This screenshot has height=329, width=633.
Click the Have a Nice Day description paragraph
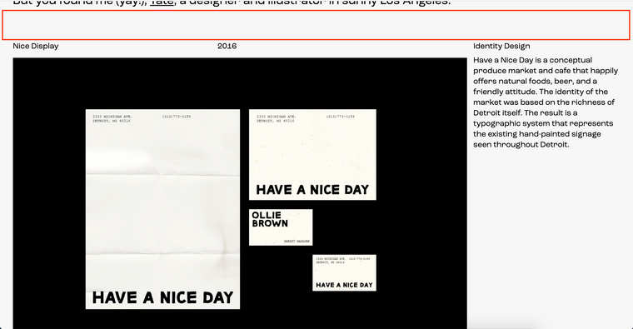coord(546,102)
